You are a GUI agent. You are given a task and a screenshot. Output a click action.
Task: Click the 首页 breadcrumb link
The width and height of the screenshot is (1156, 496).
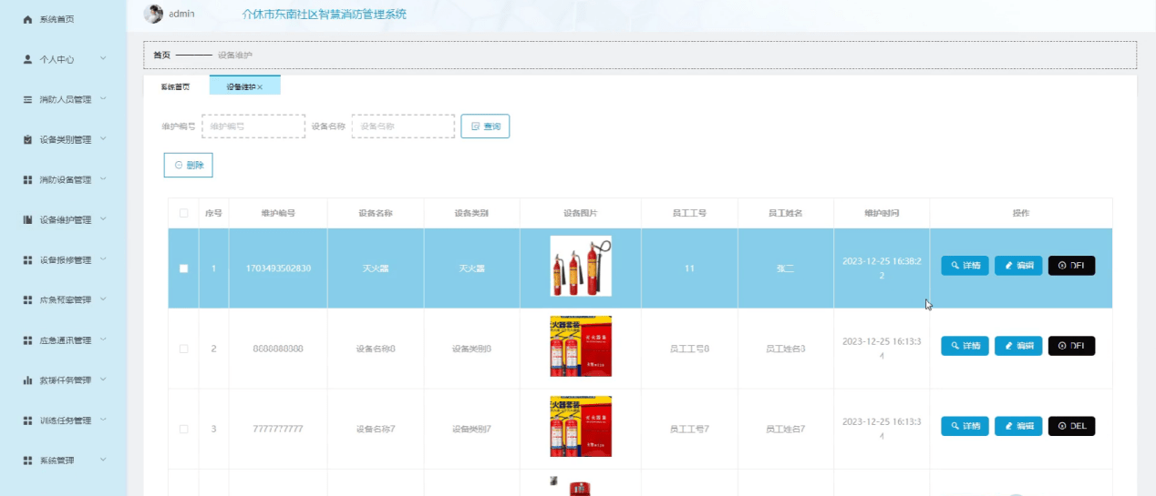point(161,56)
